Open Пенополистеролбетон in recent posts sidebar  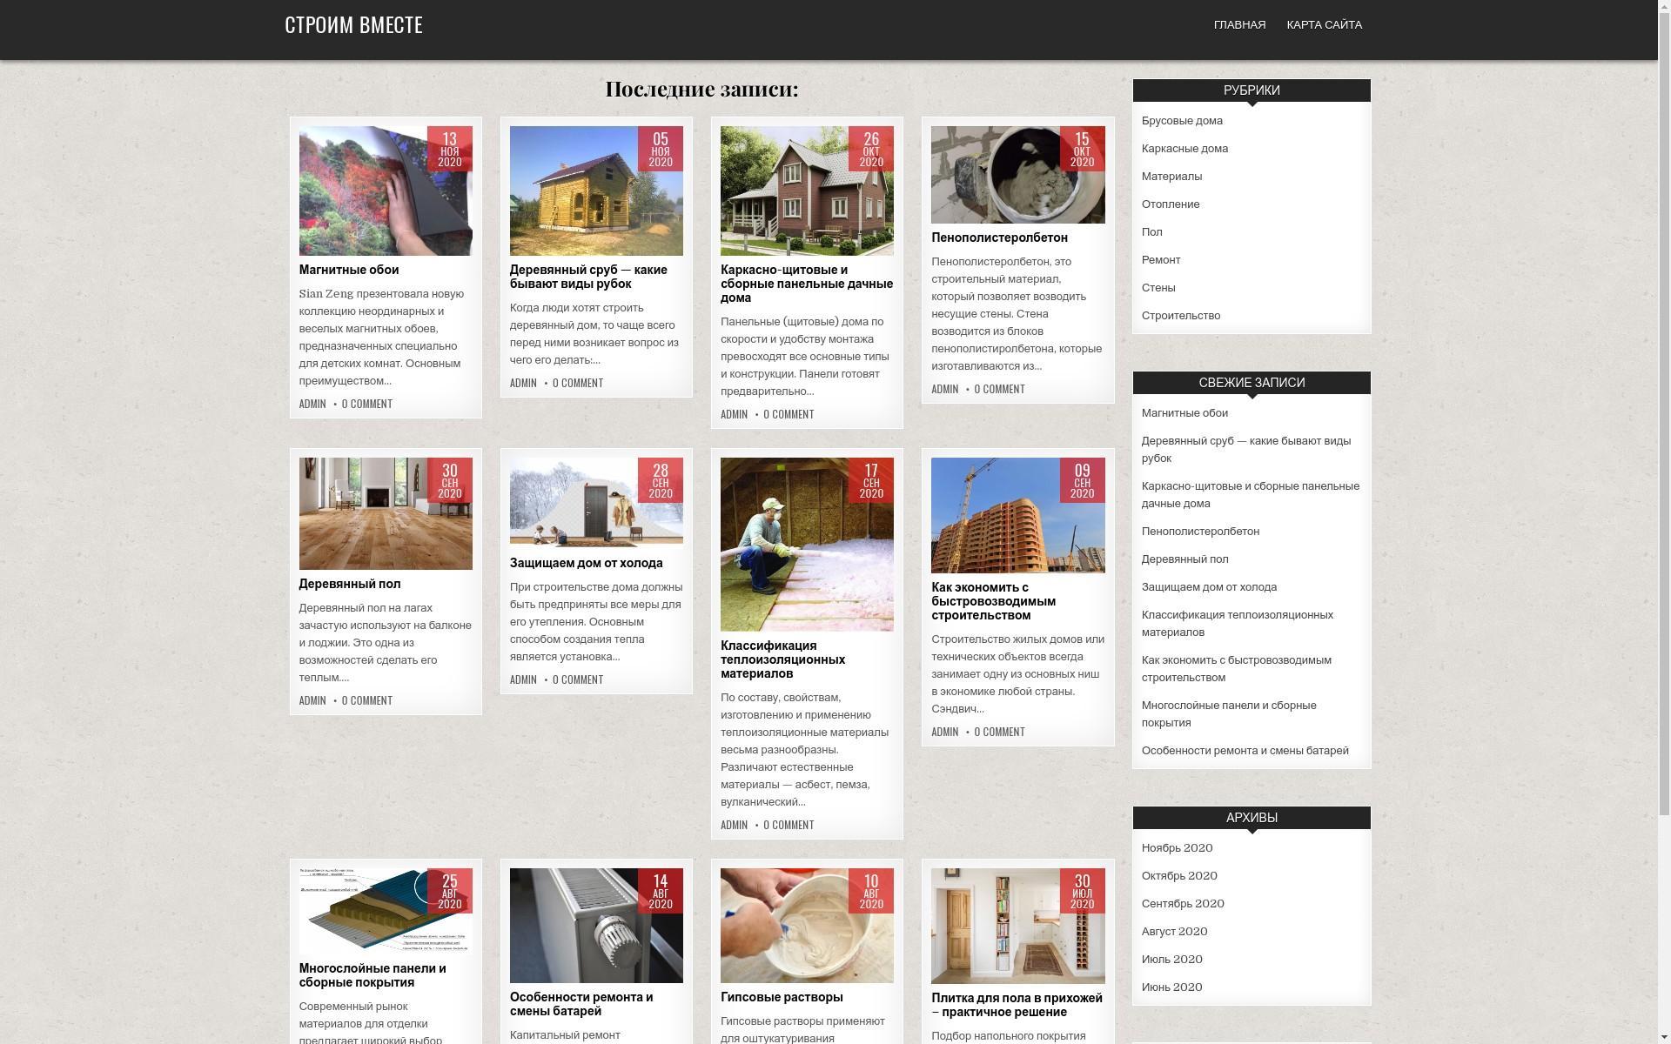[1200, 532]
